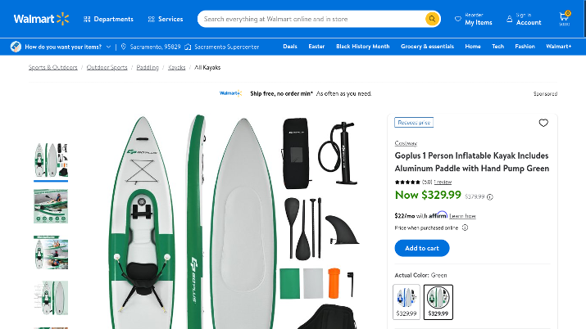The image size is (586, 329).
Task: Expand How do you want your items
Action: point(61,47)
